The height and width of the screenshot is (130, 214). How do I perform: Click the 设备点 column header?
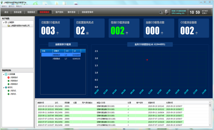point(59,51)
